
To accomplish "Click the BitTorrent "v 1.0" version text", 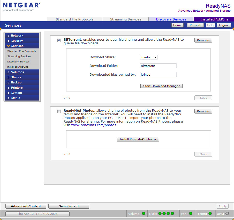I will pyautogui.click(x=67, y=98).
